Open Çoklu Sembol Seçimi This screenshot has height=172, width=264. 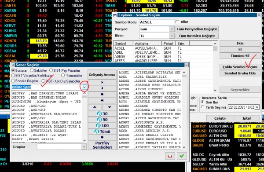(x=240, y=67)
